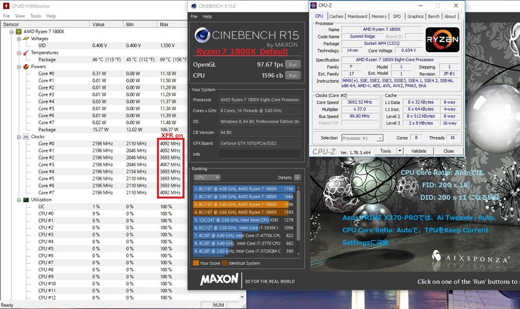The image size is (520, 309).
Task: Select the UC utilization row
Action: (94, 206)
